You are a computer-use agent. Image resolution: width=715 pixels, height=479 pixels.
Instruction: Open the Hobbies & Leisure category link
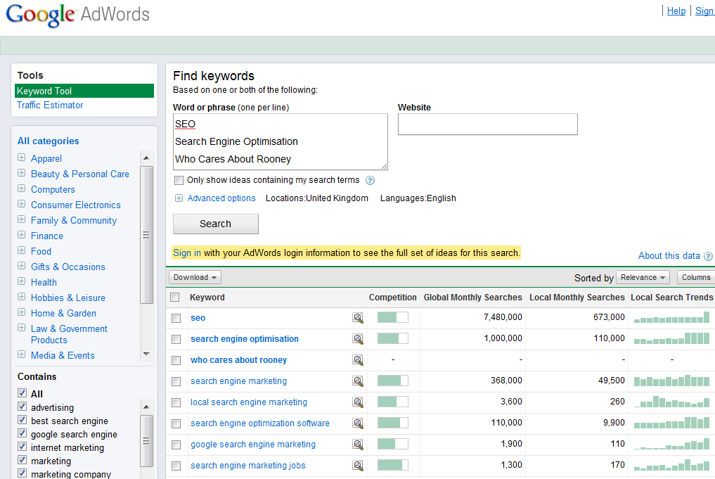click(x=68, y=298)
